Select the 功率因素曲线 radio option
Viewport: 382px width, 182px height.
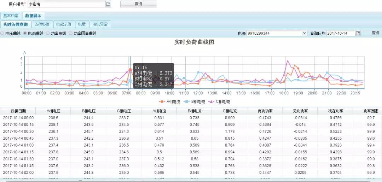[x=71, y=33]
